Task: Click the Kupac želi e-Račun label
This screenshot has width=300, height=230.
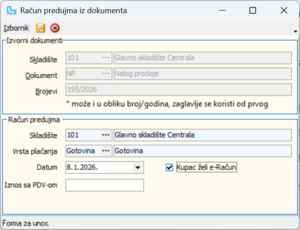Action: tap(206, 167)
